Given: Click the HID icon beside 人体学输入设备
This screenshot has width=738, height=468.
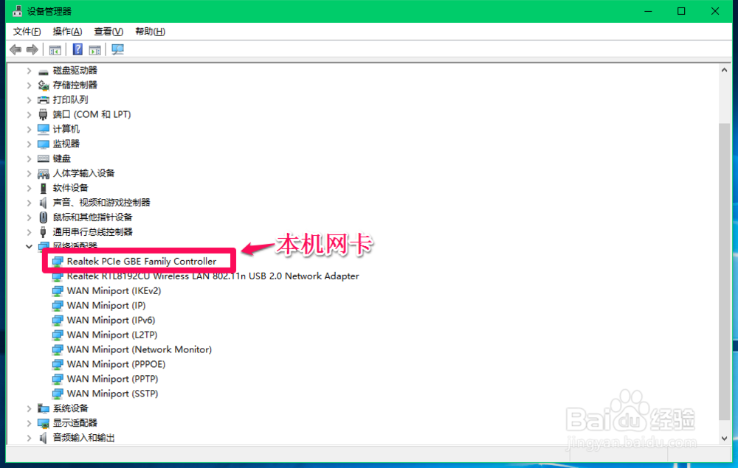Looking at the screenshot, I should pyautogui.click(x=44, y=173).
